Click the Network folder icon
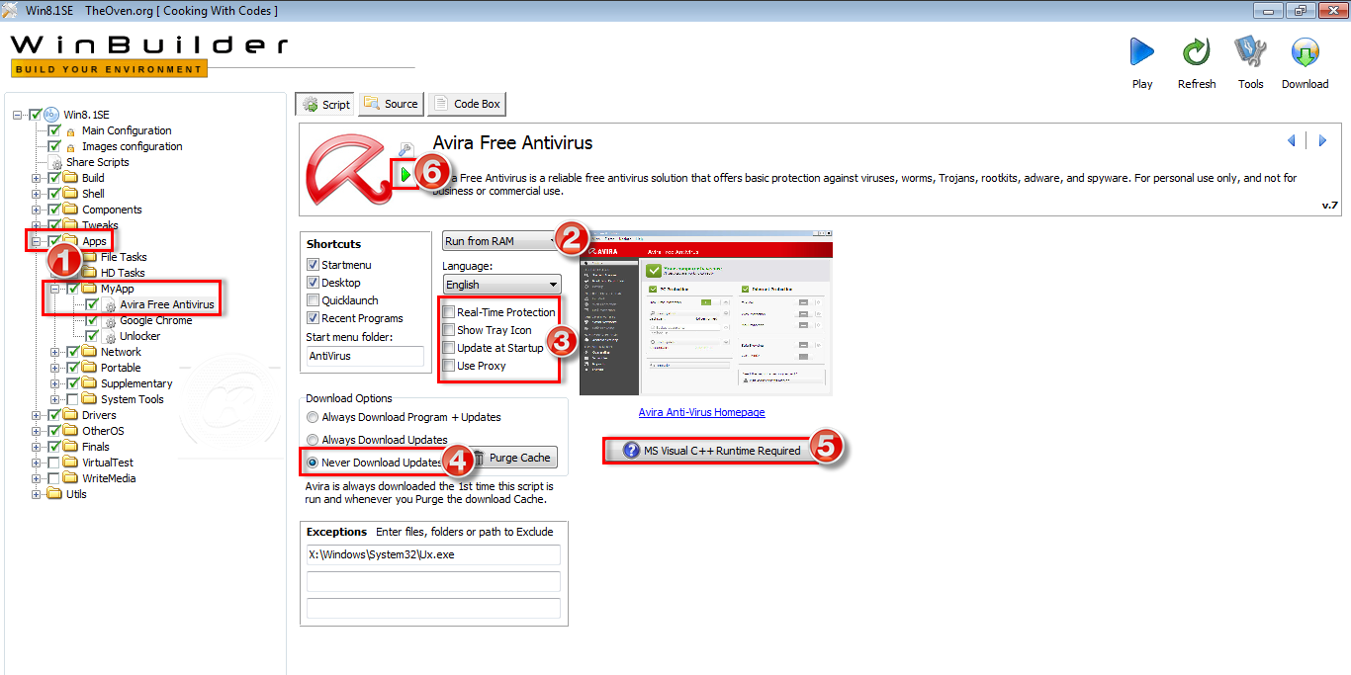Viewport: 1351px width, 675px height. (x=89, y=352)
